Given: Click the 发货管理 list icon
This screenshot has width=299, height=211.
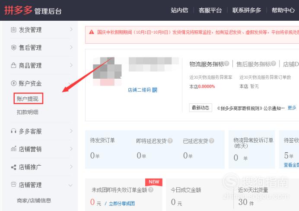Looking at the screenshot, I should (13, 29).
